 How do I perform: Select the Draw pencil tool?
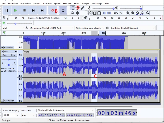click(x=82, y=8)
